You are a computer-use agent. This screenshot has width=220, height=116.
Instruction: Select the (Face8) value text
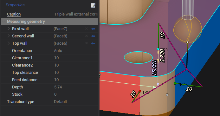coord(60,36)
